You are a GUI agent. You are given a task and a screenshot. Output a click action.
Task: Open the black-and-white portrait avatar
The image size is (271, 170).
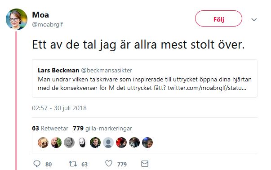pyautogui.click(x=69, y=143)
